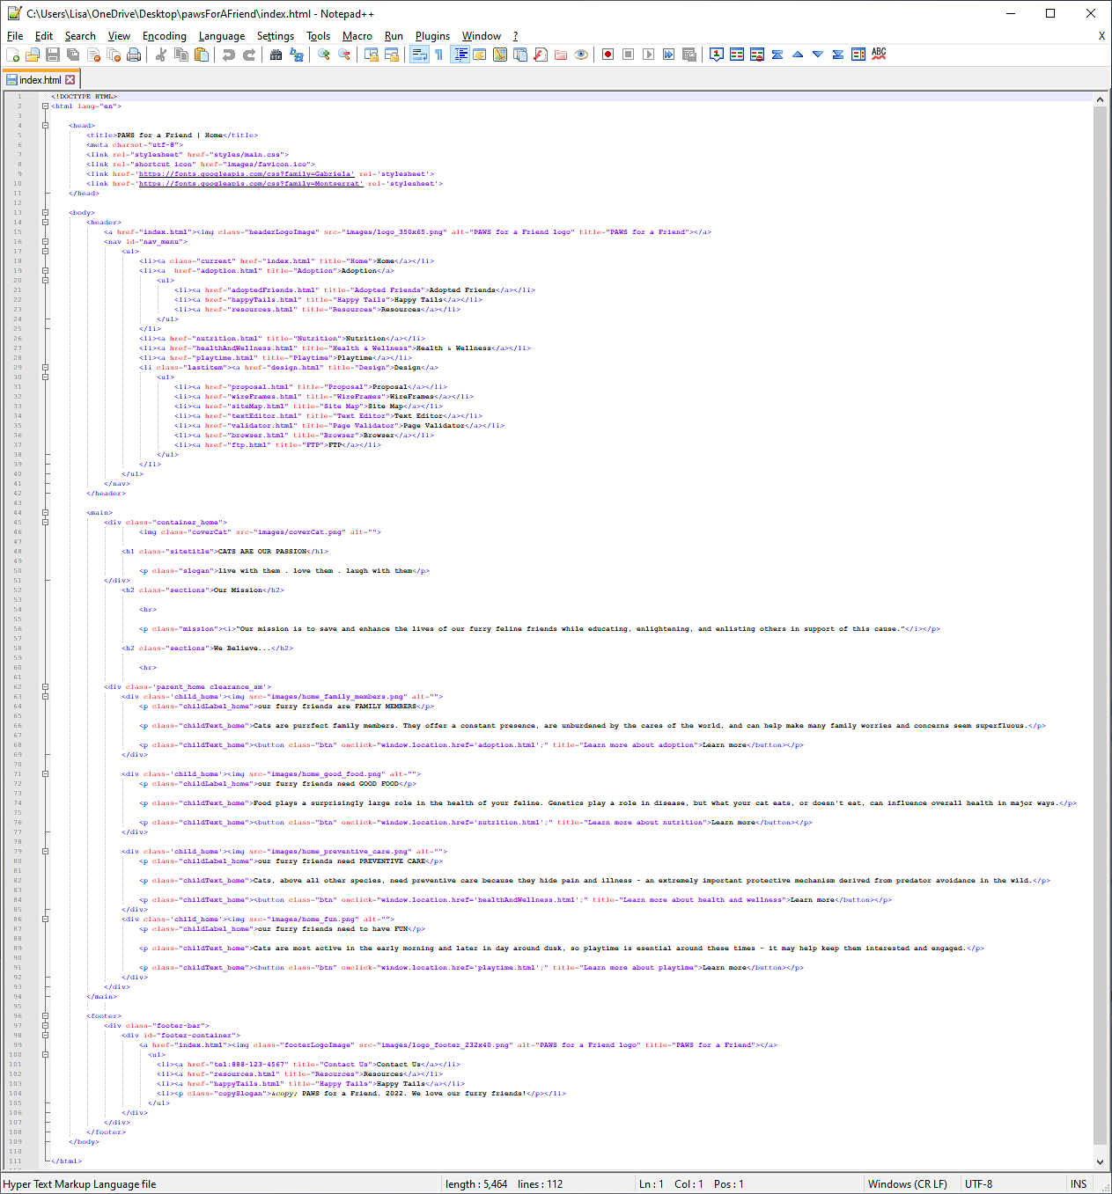Run the recorded macro
This screenshot has height=1194, width=1112.
(x=648, y=54)
